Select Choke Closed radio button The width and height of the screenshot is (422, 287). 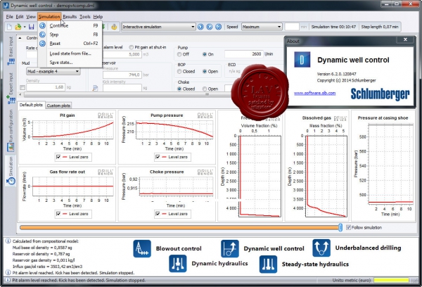[179, 89]
